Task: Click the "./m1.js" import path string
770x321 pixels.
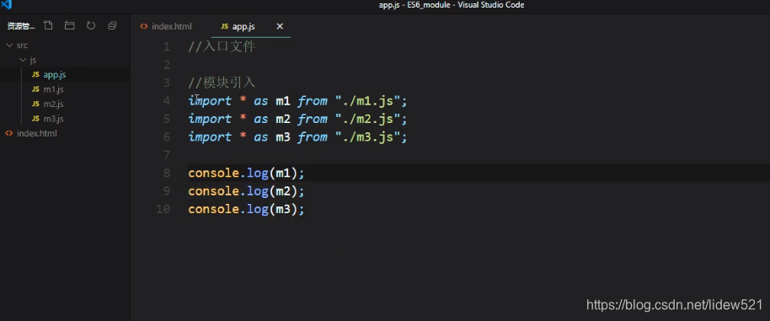Action: 368,101
